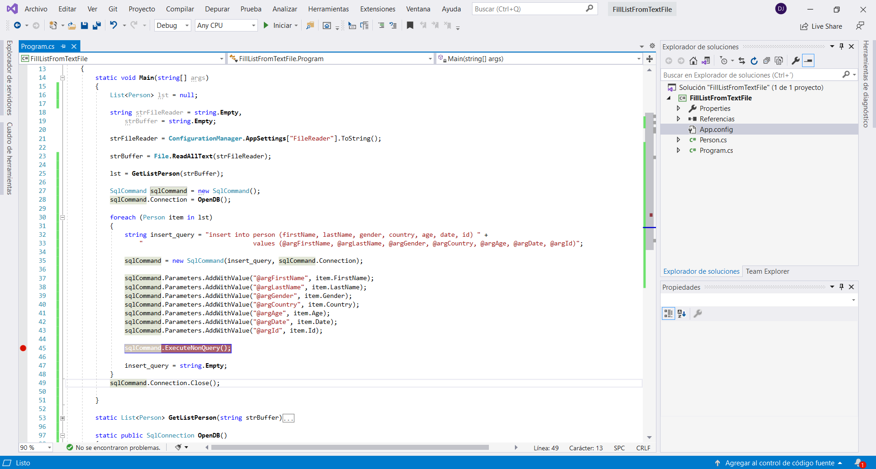This screenshot has height=469, width=876.
Task: Click the Find in Files toolbar icon
Action: coord(310,26)
